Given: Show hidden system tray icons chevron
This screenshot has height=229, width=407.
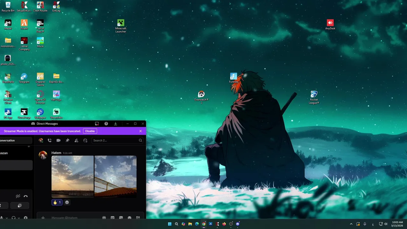Looking at the screenshot, I should [x=351, y=224].
